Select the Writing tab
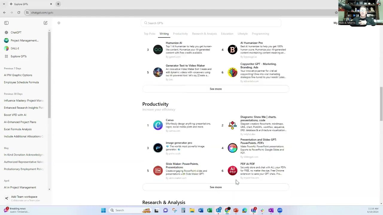This screenshot has height=215, width=383. click(164, 34)
